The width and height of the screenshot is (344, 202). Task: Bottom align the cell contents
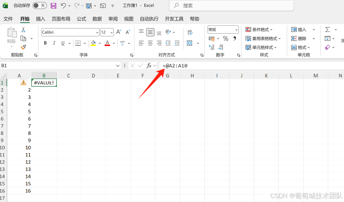(159, 33)
